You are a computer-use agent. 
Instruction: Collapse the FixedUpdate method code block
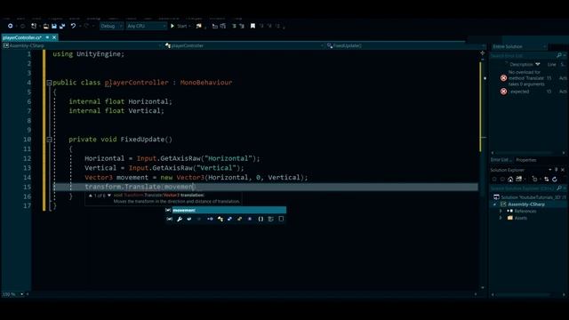coord(50,140)
